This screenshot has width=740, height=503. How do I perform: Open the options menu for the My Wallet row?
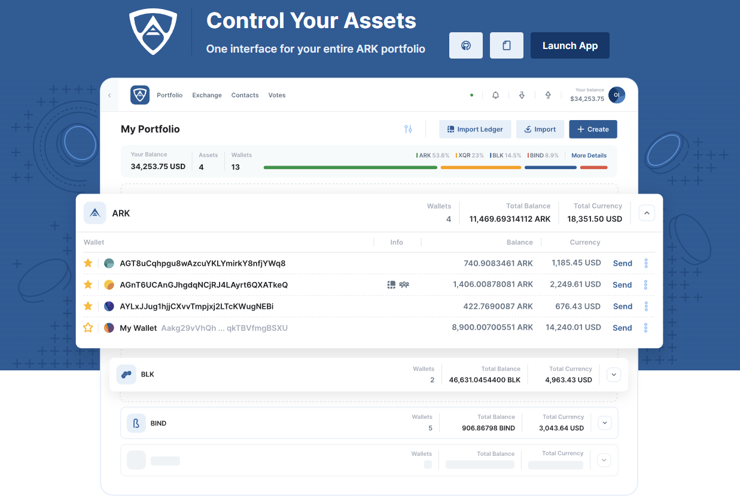coord(646,328)
